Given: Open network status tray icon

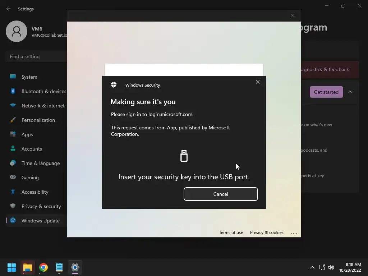Looking at the screenshot, I should coord(322,267).
